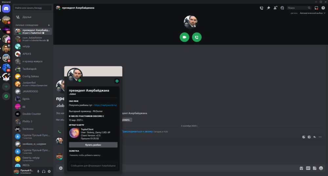Add a server plus icon
The image size is (328, 176).
pos(6,87)
